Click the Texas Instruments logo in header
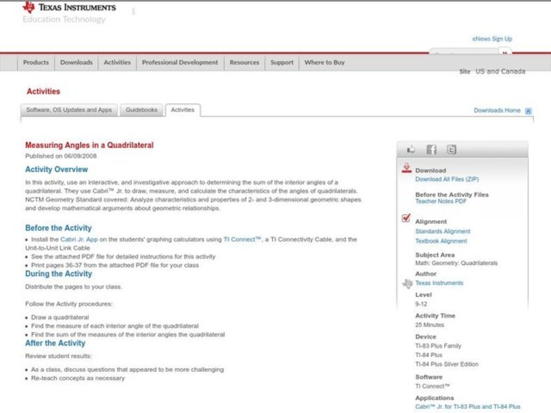Image resolution: width=551 pixels, height=413 pixels. [69, 8]
